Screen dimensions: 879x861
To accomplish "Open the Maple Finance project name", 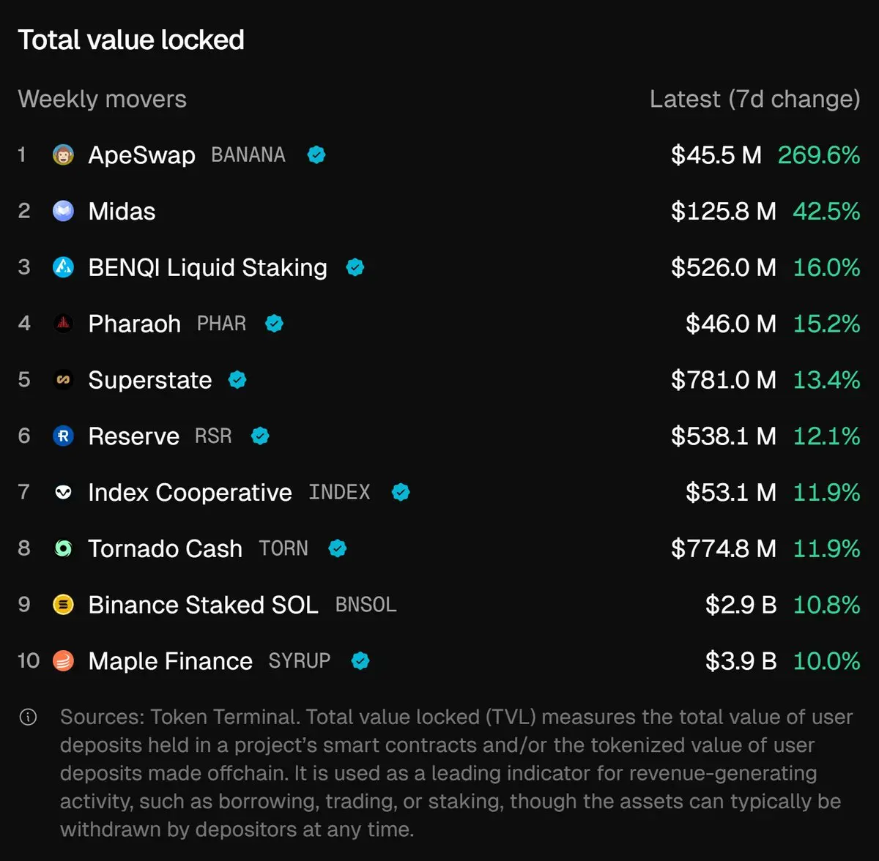I will coord(170,661).
